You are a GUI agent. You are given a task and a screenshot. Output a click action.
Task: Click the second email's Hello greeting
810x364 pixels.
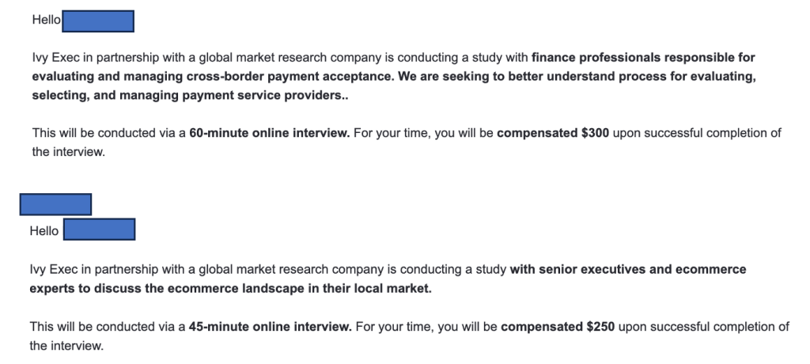point(44,231)
